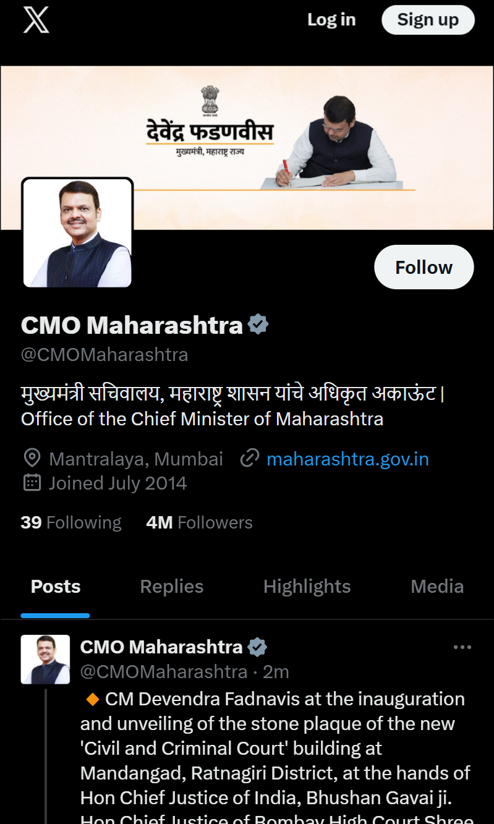Switch to the Replies tab

[171, 587]
